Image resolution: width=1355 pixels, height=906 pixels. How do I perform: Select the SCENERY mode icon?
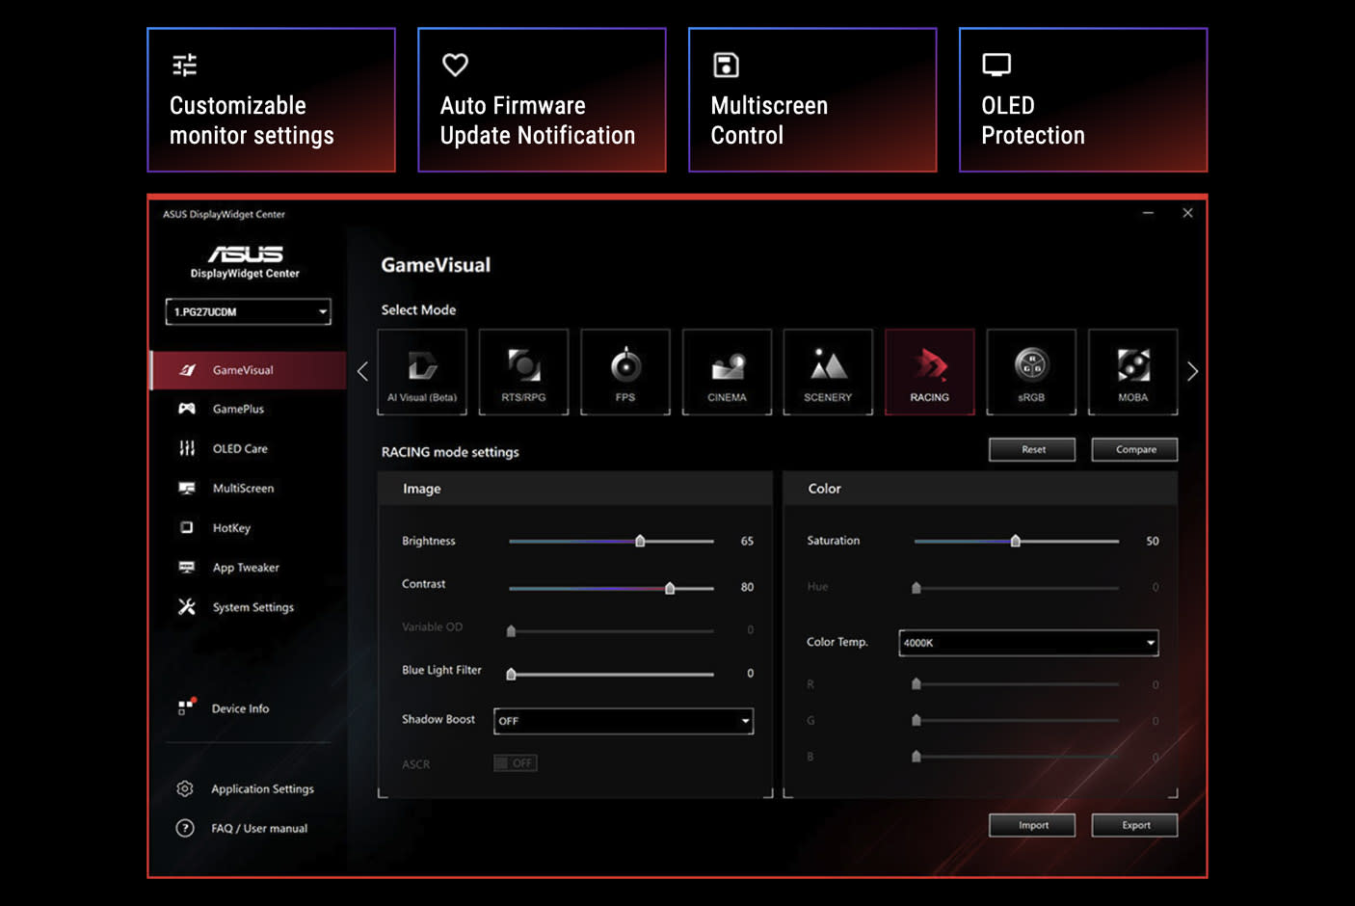click(x=828, y=372)
